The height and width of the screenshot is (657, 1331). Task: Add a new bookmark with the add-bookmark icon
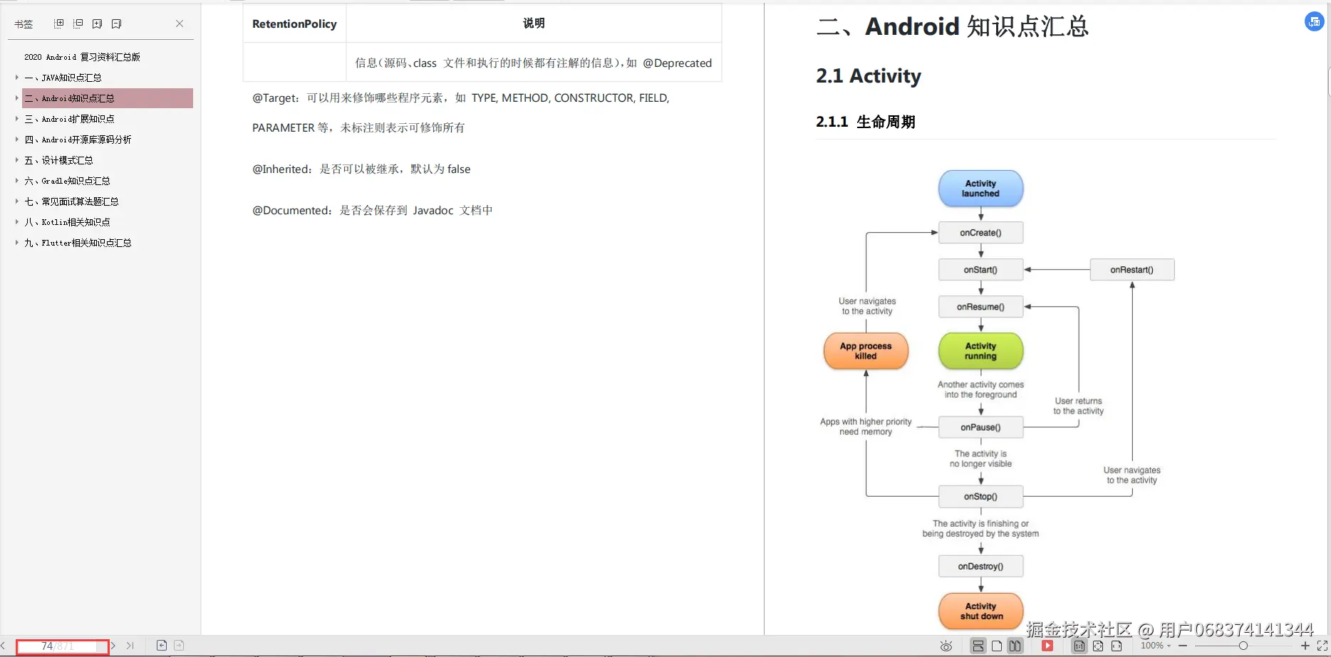[97, 23]
